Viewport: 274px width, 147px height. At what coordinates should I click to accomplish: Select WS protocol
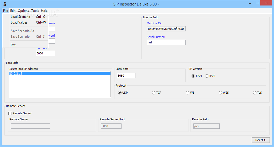[x=187, y=93]
